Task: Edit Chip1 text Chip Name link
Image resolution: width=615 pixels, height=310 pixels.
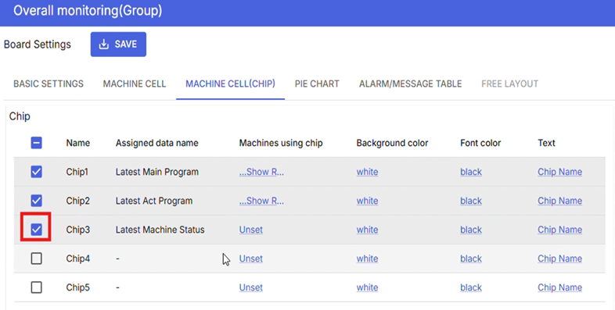Action: tap(559, 172)
